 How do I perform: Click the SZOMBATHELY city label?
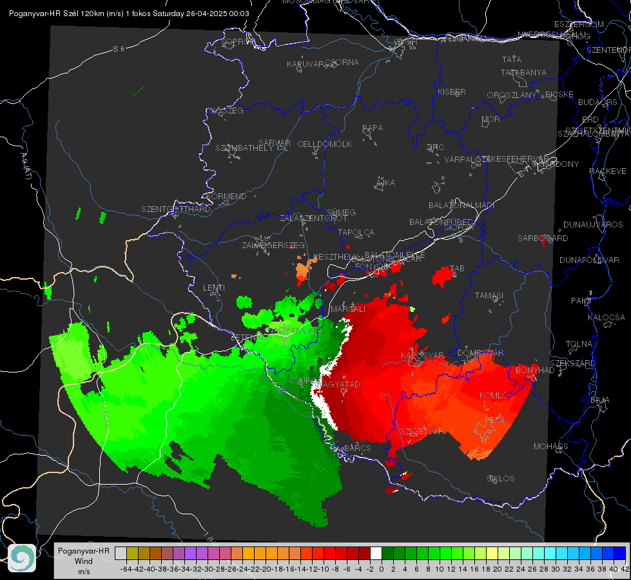click(244, 148)
